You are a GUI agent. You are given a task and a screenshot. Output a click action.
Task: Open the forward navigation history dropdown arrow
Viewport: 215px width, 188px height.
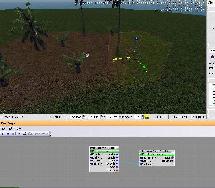click(x=47, y=134)
